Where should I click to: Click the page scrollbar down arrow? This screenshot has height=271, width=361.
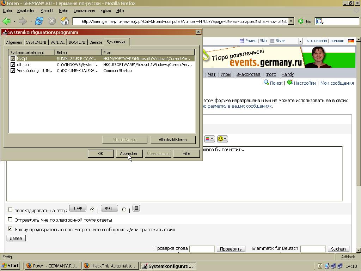click(x=359, y=250)
